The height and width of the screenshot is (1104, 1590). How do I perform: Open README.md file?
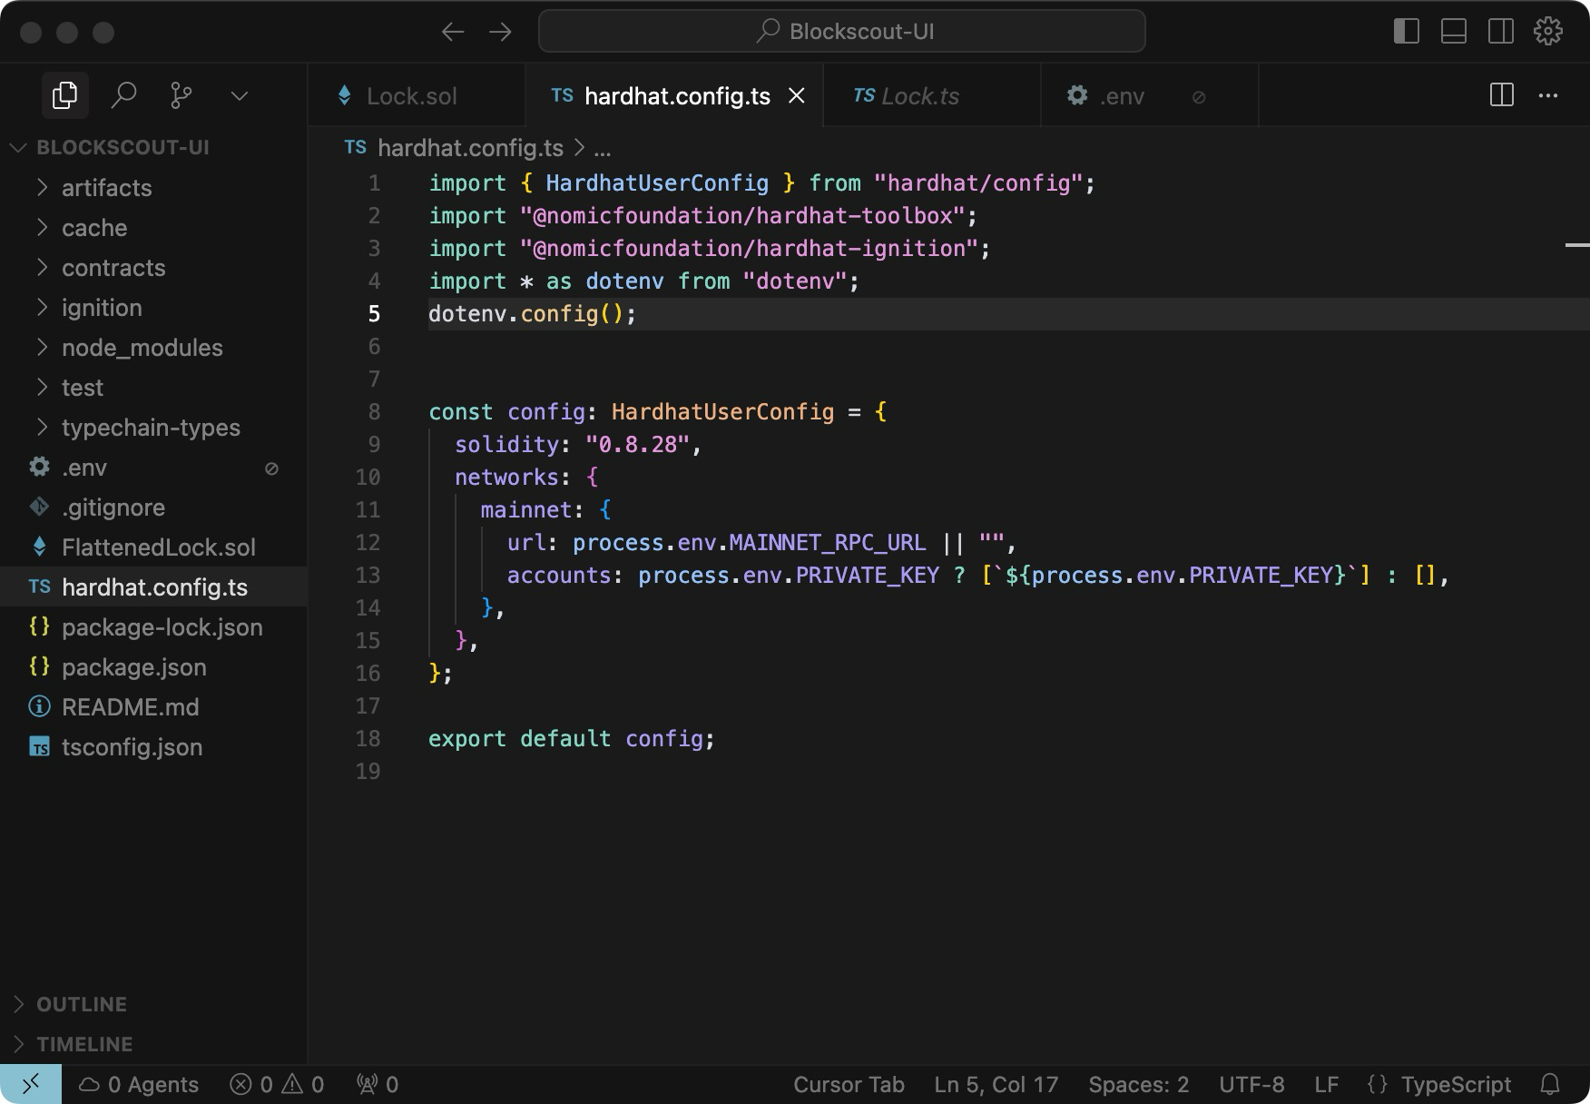153,707
